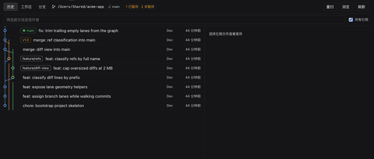
Task: Click the graph node of the fix: trim commit
Action: click(5, 31)
